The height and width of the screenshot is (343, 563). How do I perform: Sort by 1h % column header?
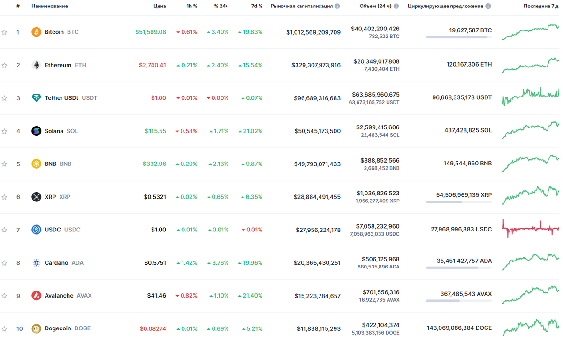point(191,6)
